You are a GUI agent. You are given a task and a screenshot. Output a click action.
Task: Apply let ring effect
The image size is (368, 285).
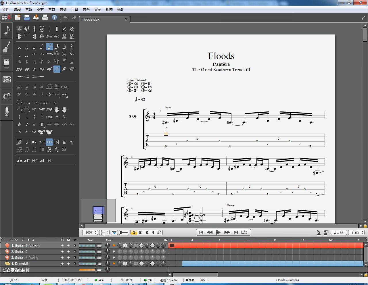[x=57, y=87]
